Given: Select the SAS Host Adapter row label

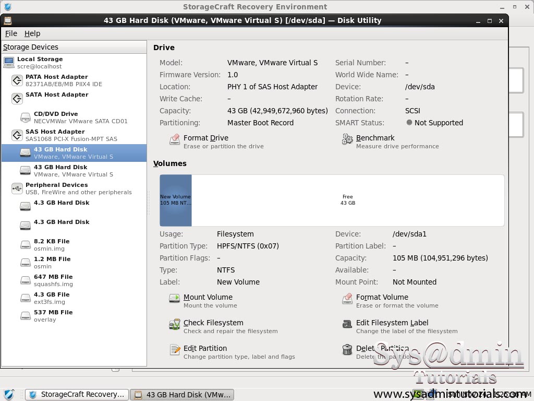Looking at the screenshot, I should [55, 132].
